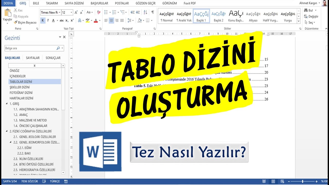Increase paragraph indent
The width and height of the screenshot is (329, 185).
click(138, 12)
